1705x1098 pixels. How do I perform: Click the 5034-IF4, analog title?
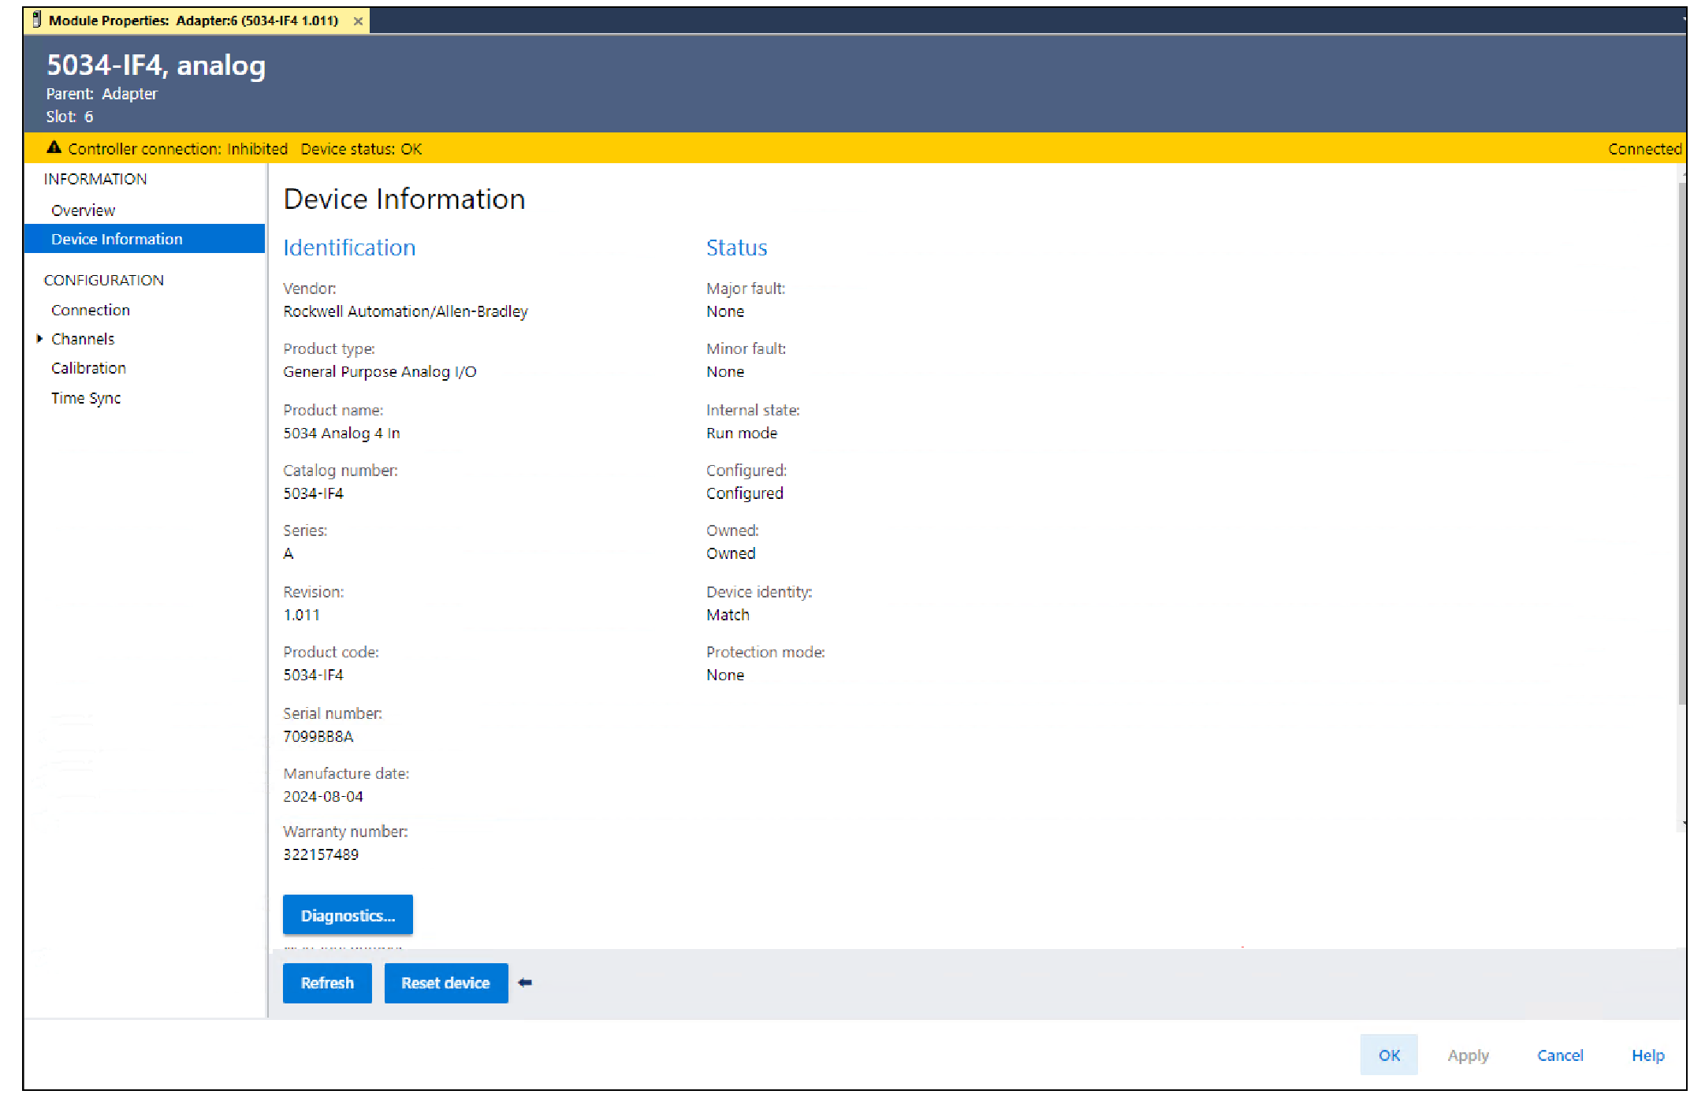pyautogui.click(x=156, y=65)
